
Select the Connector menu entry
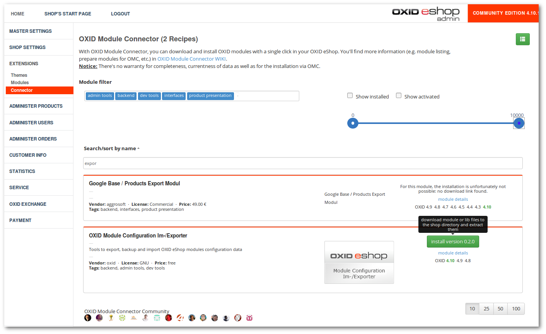pos(39,90)
